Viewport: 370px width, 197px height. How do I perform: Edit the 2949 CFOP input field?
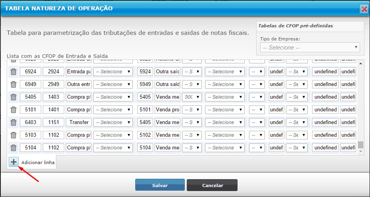pyautogui.click(x=53, y=84)
